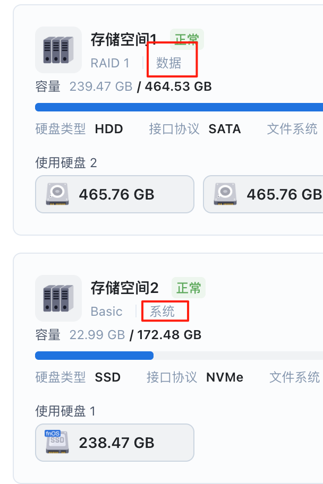Click the 172.48 GB total capacity text

[169, 335]
